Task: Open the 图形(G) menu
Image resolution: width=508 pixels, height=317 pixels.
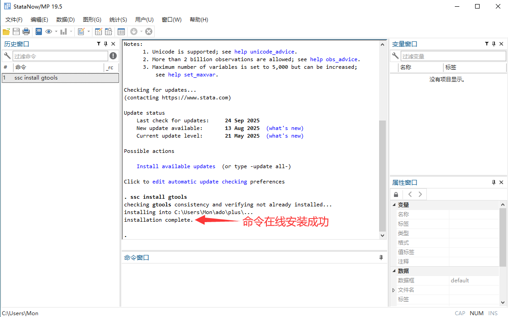Action: click(92, 20)
